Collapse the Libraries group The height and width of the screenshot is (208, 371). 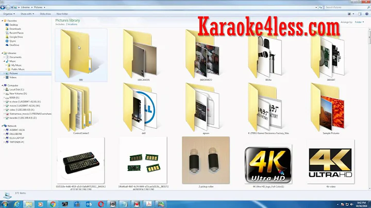3,53
